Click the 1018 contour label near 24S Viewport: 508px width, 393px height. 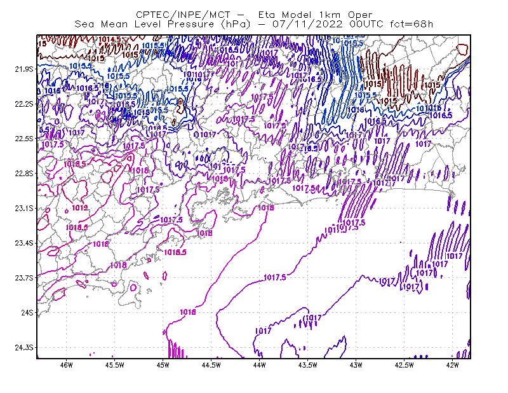[x=188, y=312]
